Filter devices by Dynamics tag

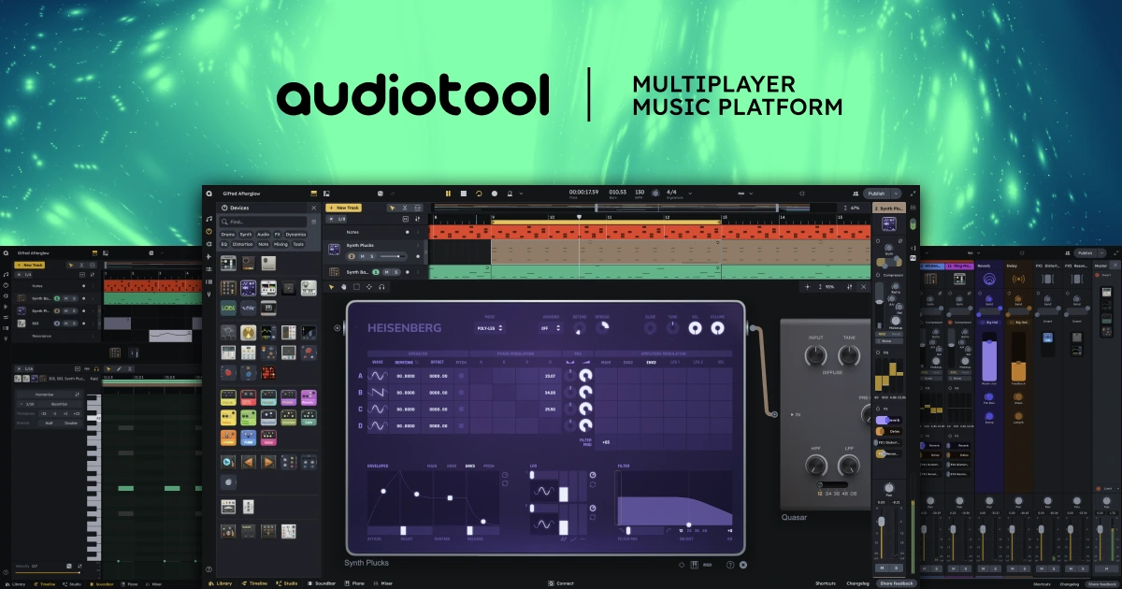(295, 235)
